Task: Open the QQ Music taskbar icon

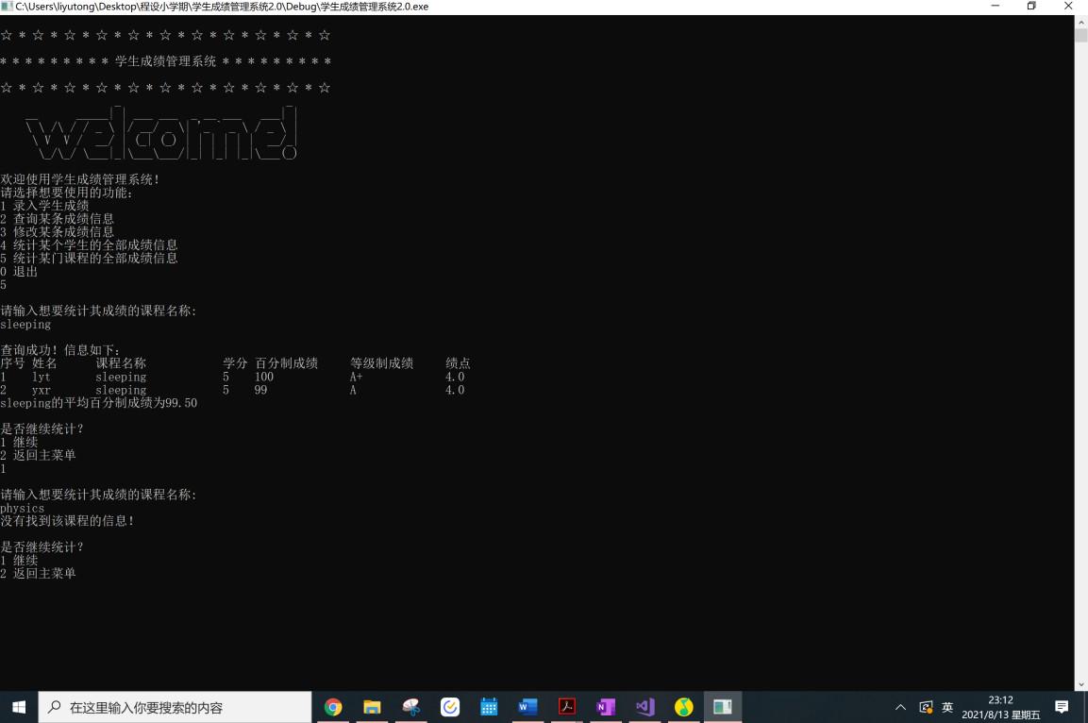Action: (683, 707)
